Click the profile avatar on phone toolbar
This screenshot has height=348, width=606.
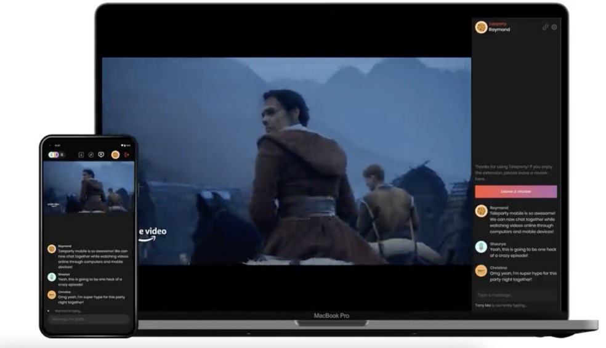point(115,155)
